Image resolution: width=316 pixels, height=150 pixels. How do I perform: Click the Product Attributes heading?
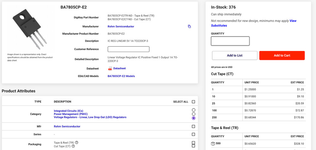pos(19,91)
